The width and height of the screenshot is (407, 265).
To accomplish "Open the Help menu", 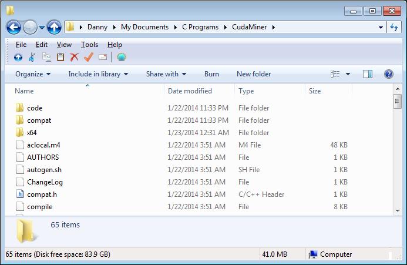I will click(115, 45).
